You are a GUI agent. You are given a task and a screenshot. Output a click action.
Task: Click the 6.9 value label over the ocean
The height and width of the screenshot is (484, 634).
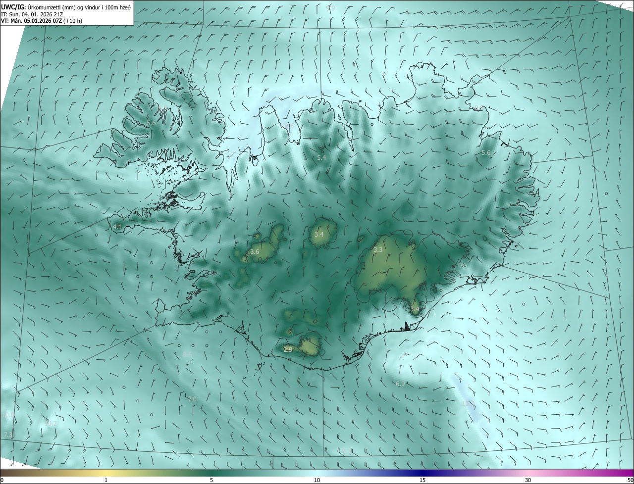[x=401, y=384]
